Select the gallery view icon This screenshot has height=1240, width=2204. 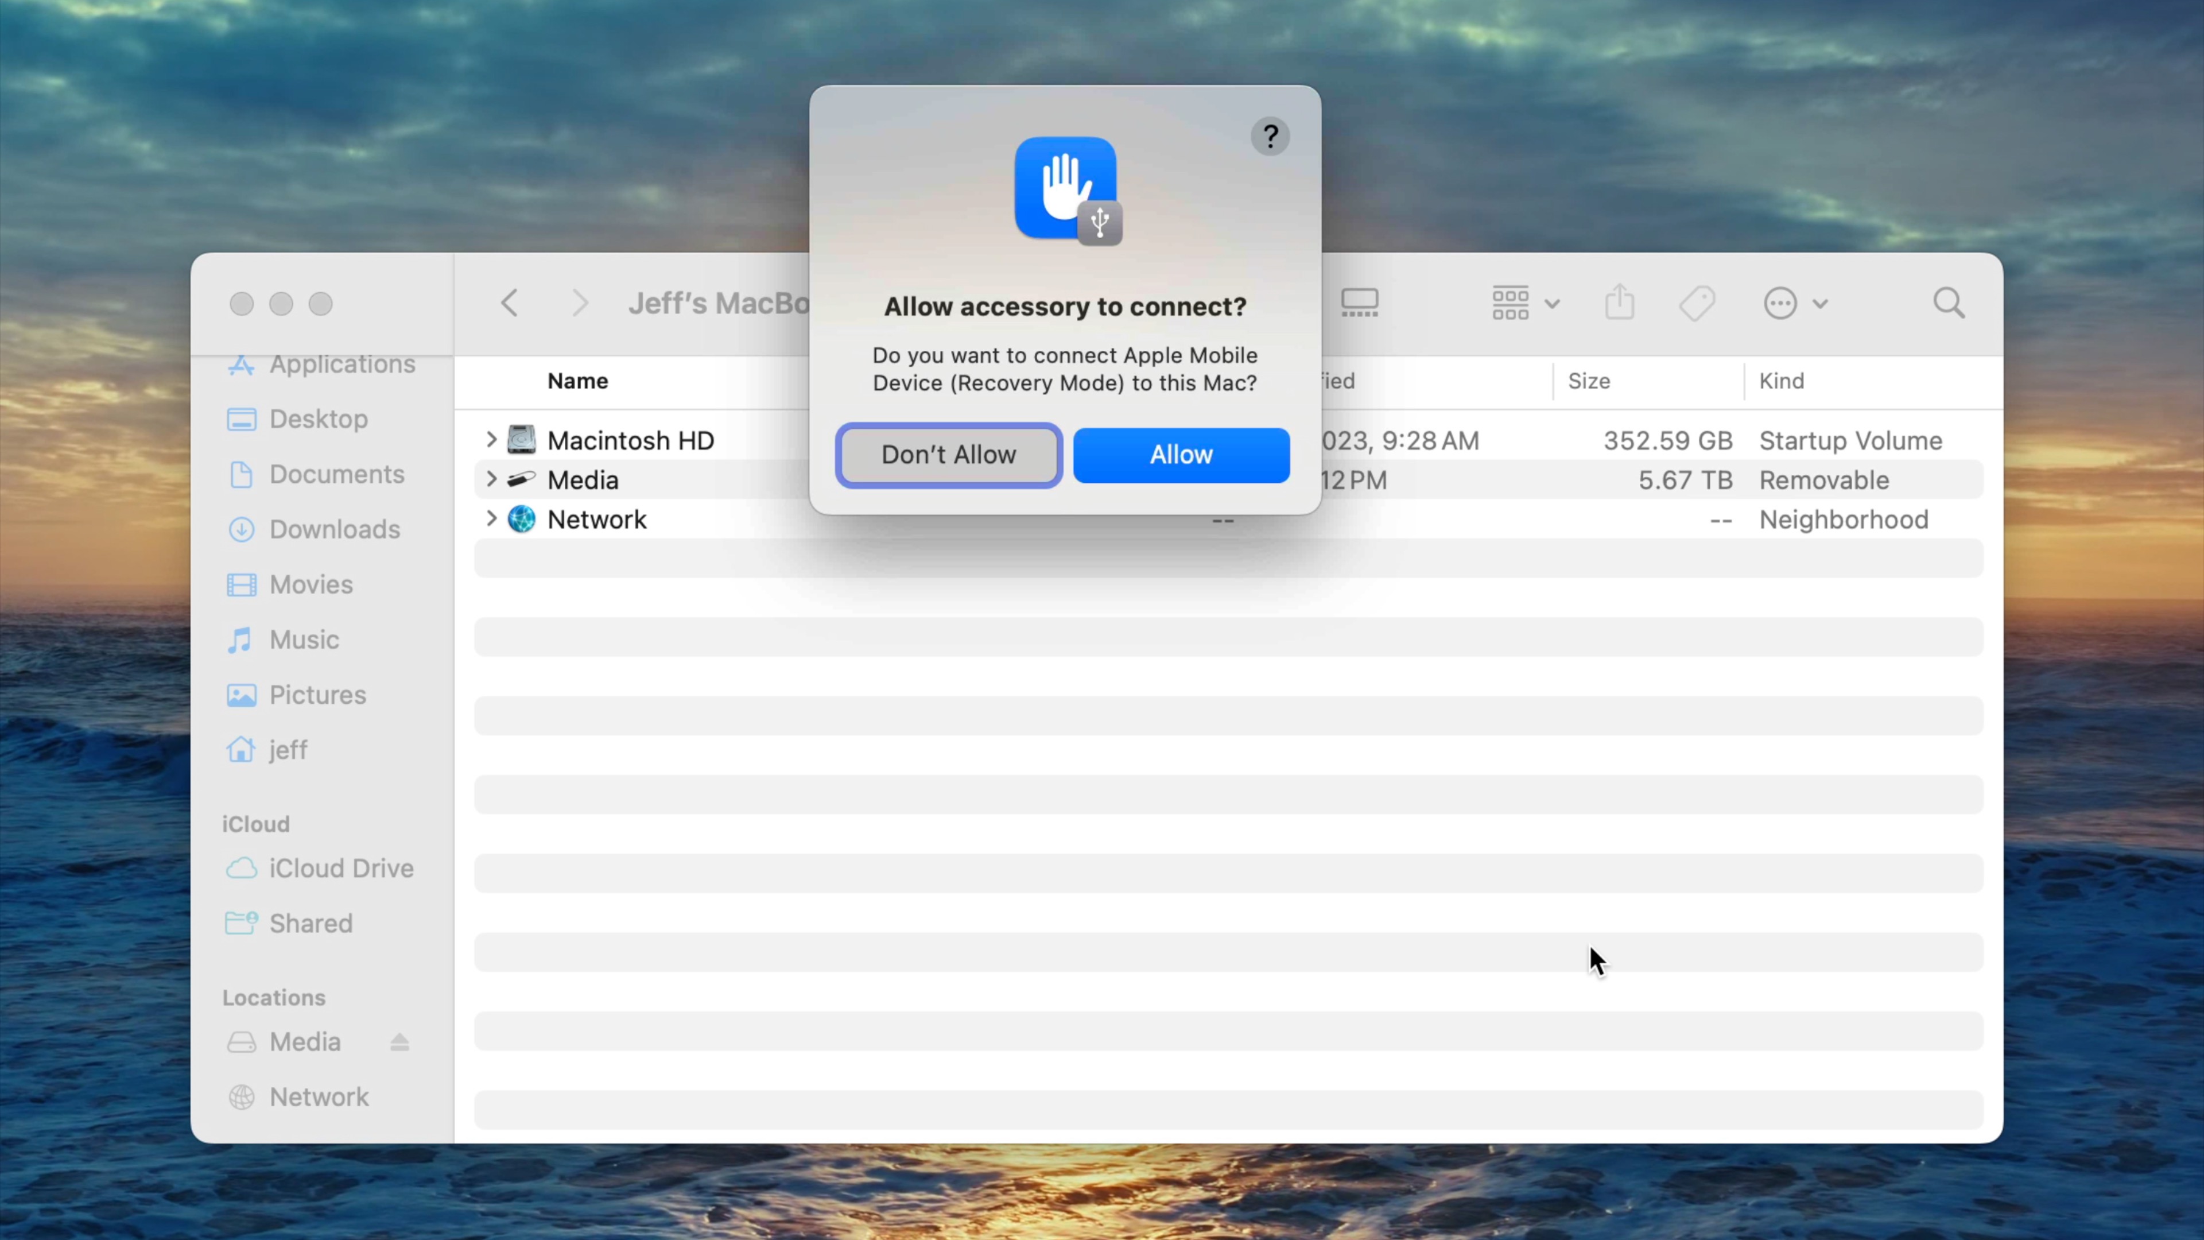(x=1359, y=303)
